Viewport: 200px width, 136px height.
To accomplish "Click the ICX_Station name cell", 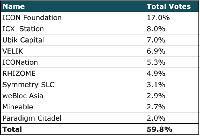I will (x=73, y=29).
